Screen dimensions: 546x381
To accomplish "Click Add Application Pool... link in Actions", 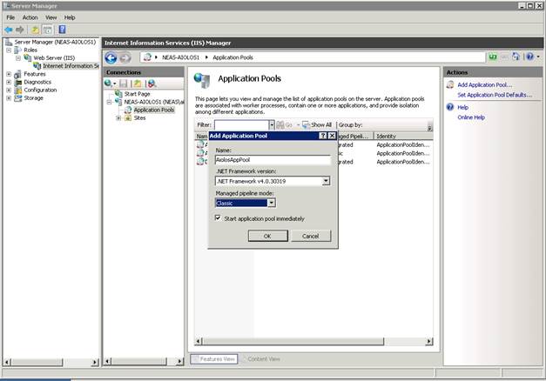I will click(x=484, y=84).
